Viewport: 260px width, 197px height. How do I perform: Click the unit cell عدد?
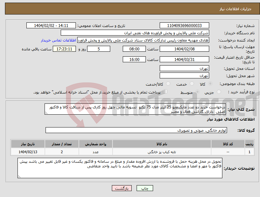[x=95, y=152]
